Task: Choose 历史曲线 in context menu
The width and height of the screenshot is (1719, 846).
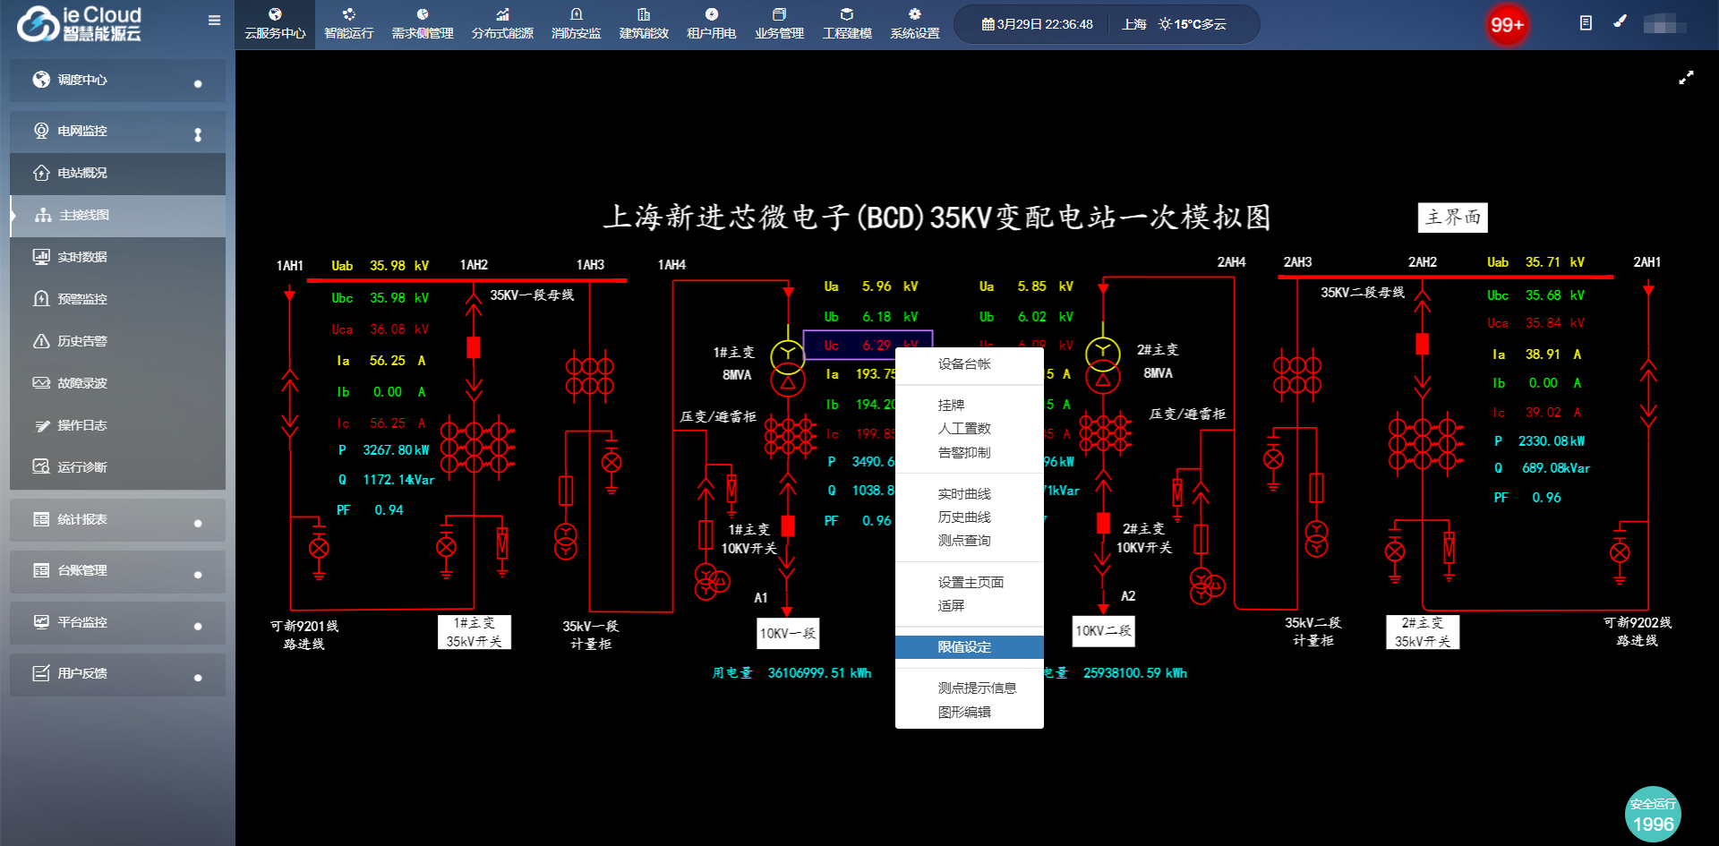Action: click(x=969, y=517)
